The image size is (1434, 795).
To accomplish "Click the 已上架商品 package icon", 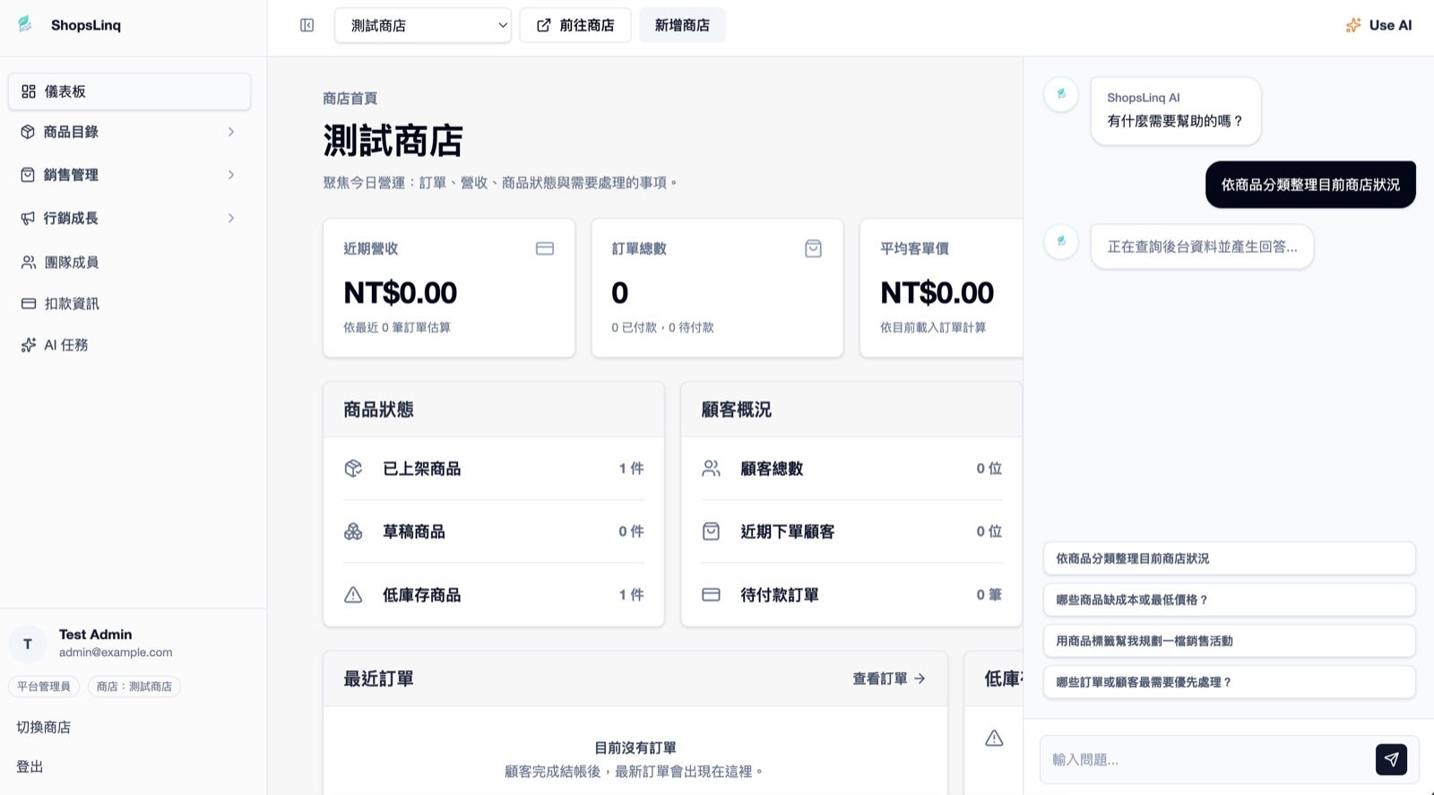I will coord(353,468).
